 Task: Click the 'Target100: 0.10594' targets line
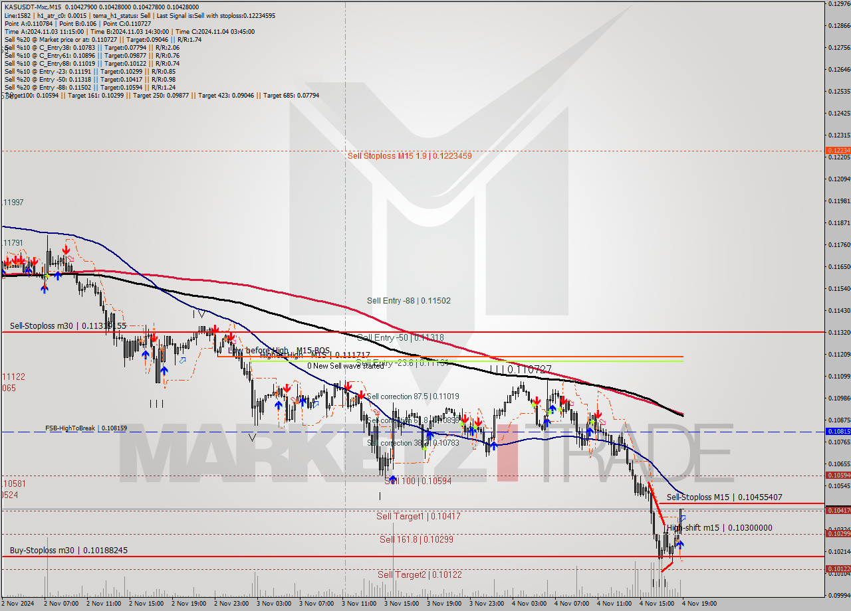pyautogui.click(x=162, y=95)
